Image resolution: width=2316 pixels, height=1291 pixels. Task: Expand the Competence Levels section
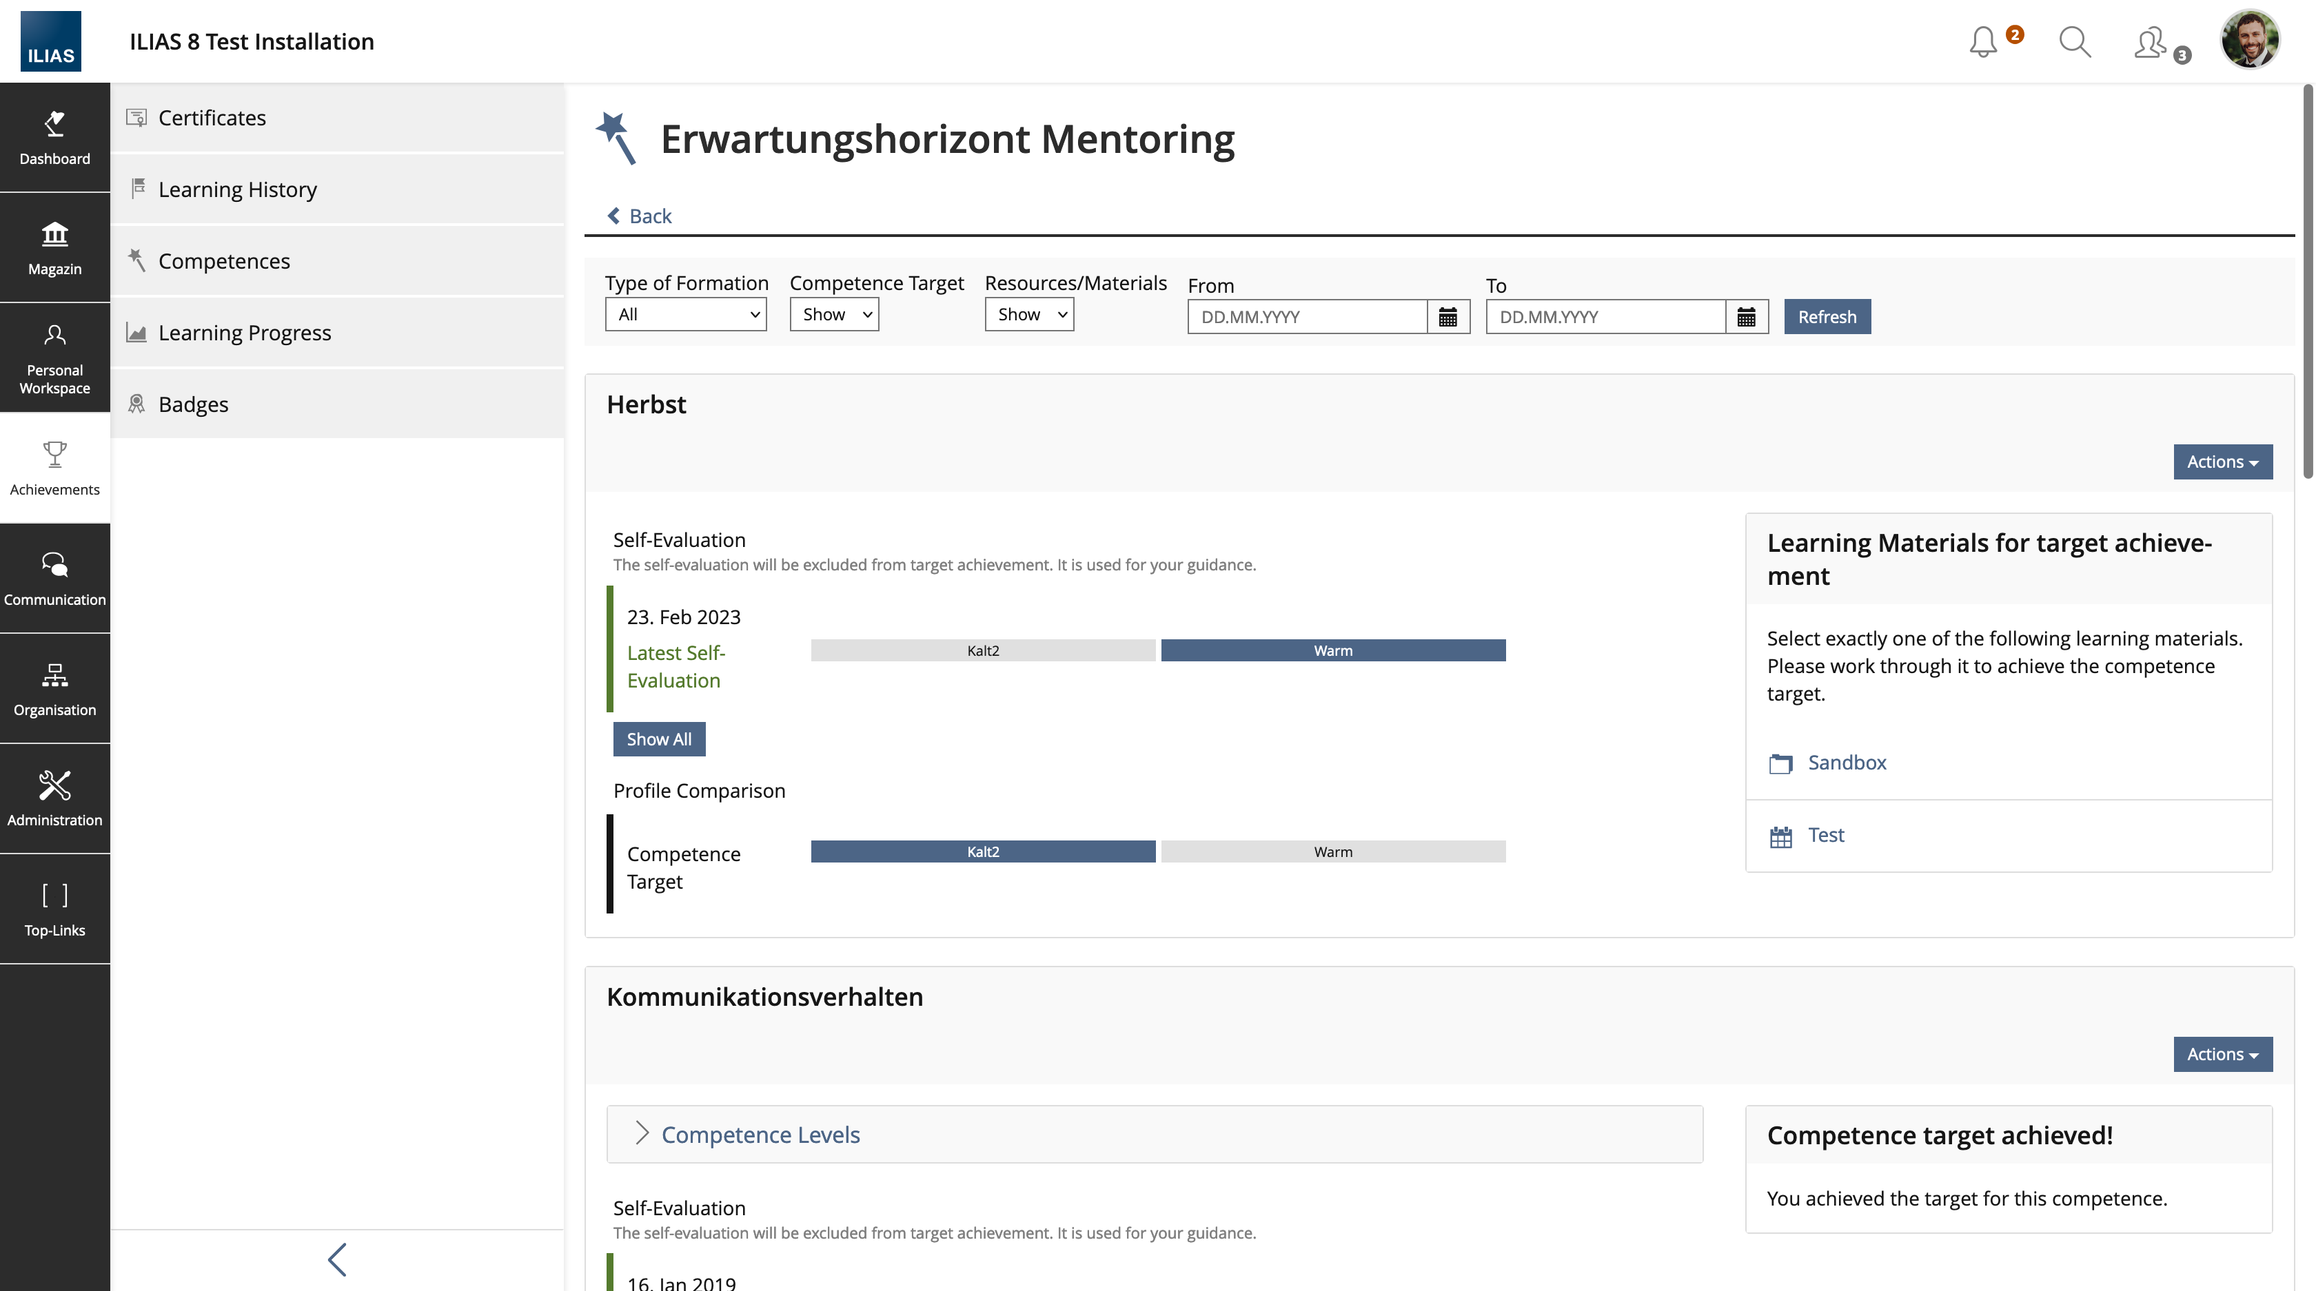(x=760, y=1135)
